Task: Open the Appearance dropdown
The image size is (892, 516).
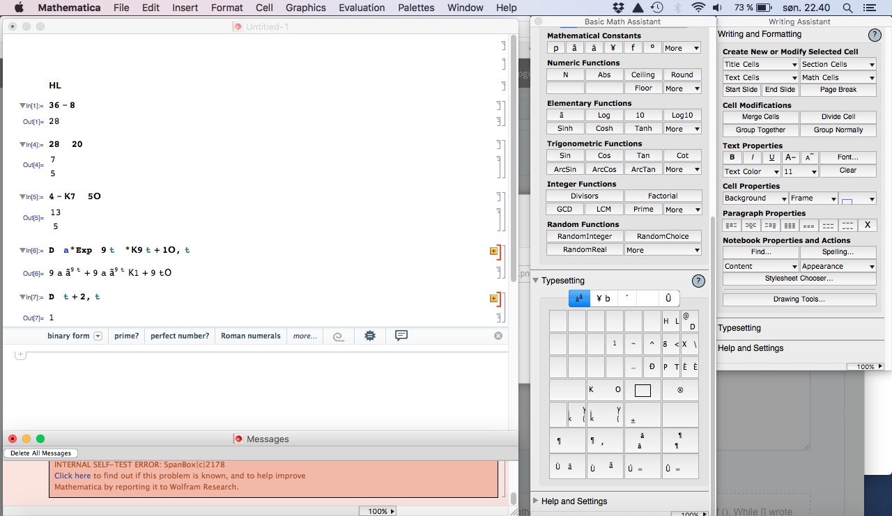Action: click(838, 266)
